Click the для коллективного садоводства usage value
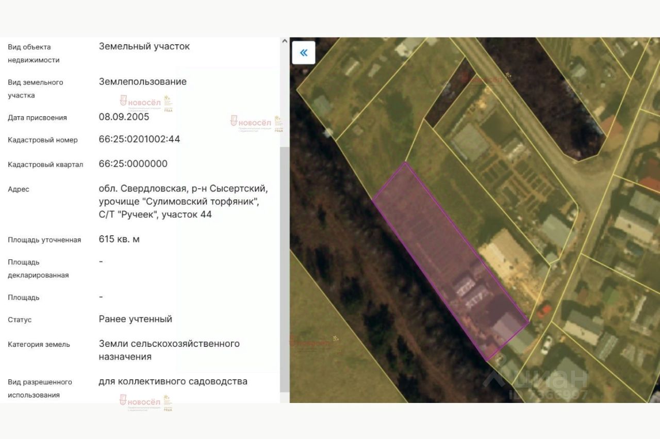 click(x=173, y=381)
